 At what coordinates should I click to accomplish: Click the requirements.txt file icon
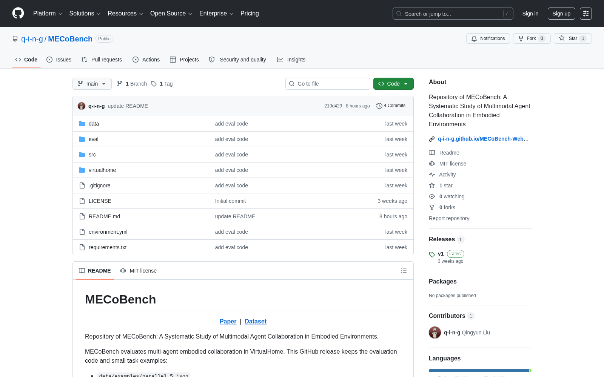coord(82,247)
